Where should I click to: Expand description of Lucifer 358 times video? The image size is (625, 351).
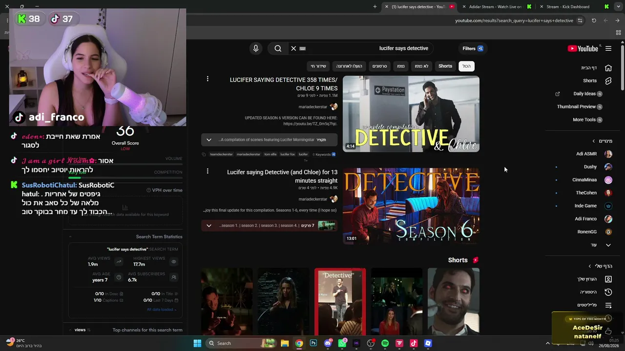(x=209, y=140)
